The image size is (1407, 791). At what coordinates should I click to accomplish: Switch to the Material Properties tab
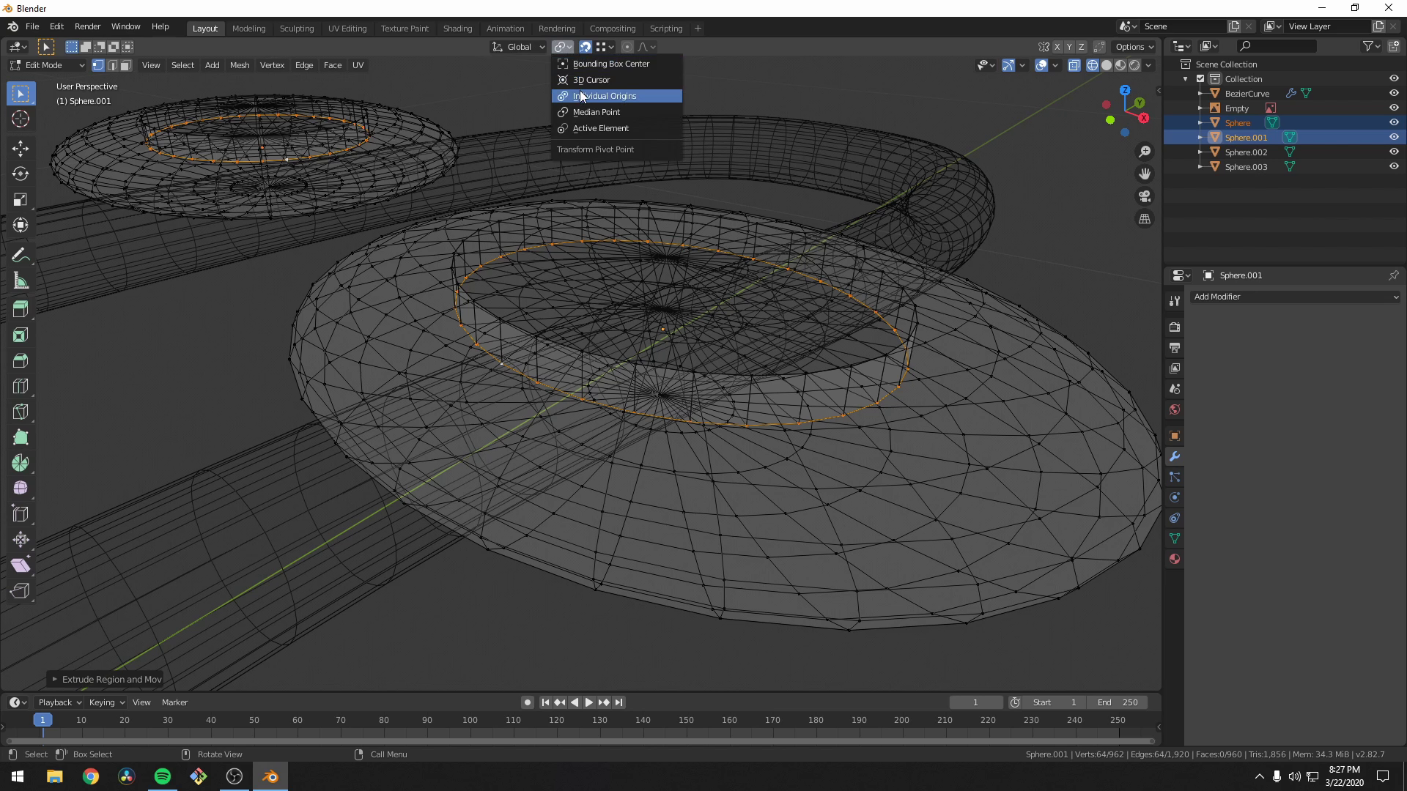(x=1175, y=559)
